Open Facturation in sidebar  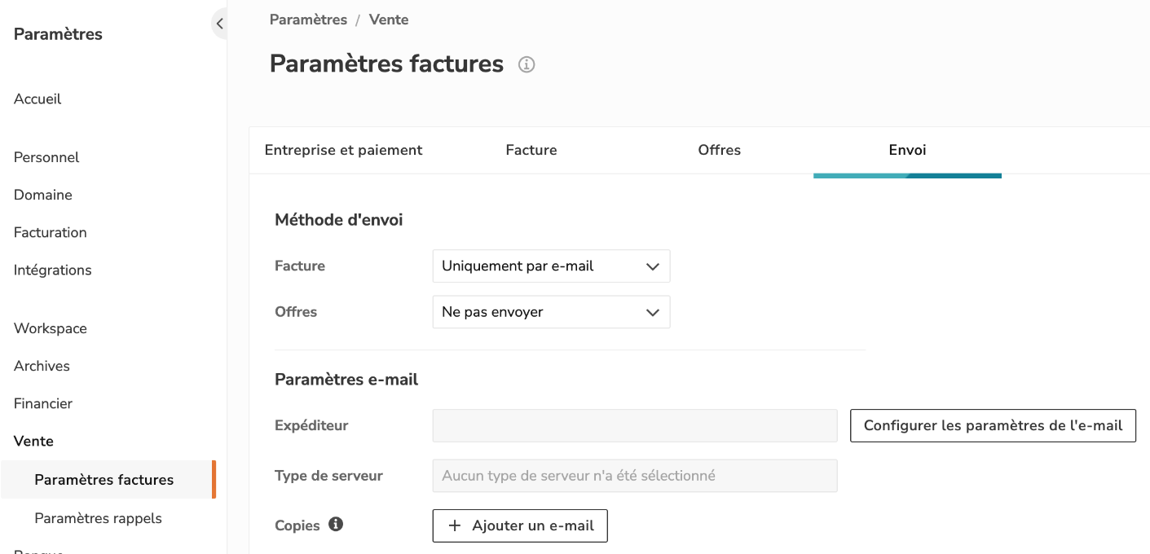point(51,233)
